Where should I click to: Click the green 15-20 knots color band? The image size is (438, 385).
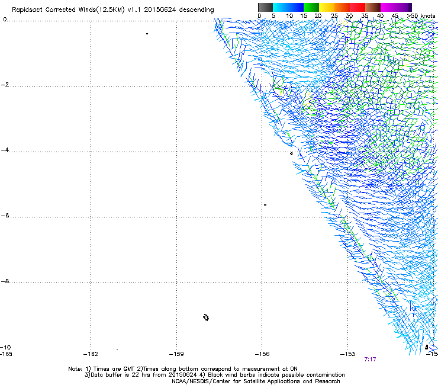311,7
